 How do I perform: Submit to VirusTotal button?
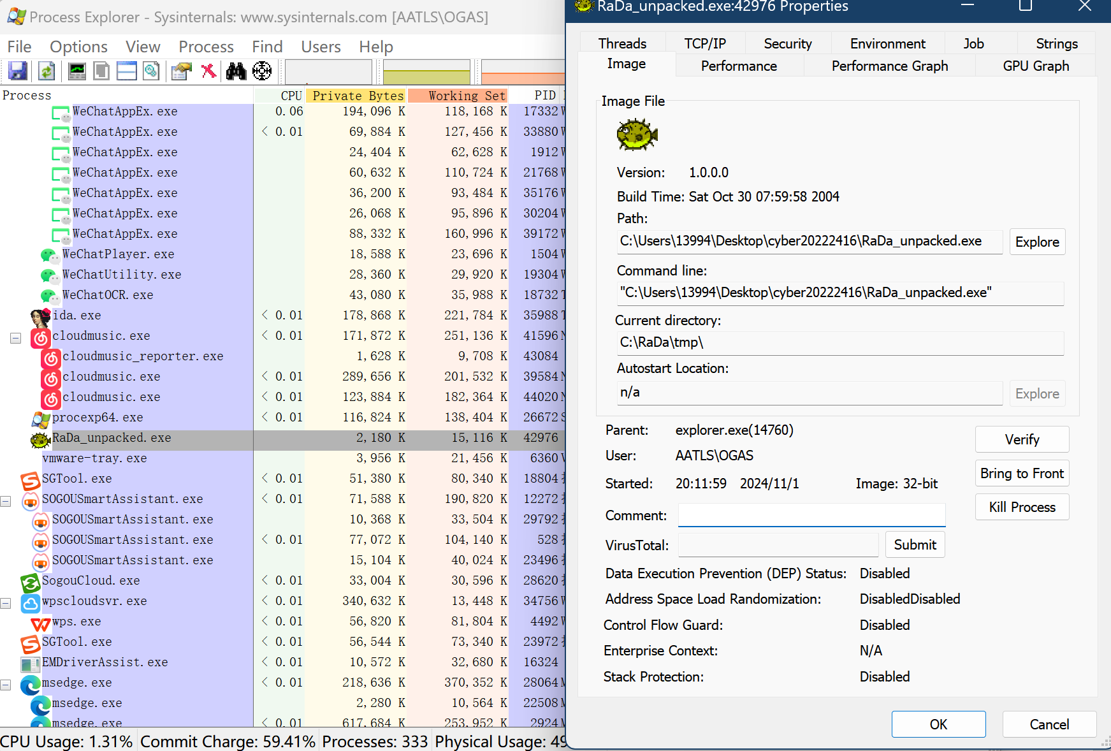pos(915,544)
